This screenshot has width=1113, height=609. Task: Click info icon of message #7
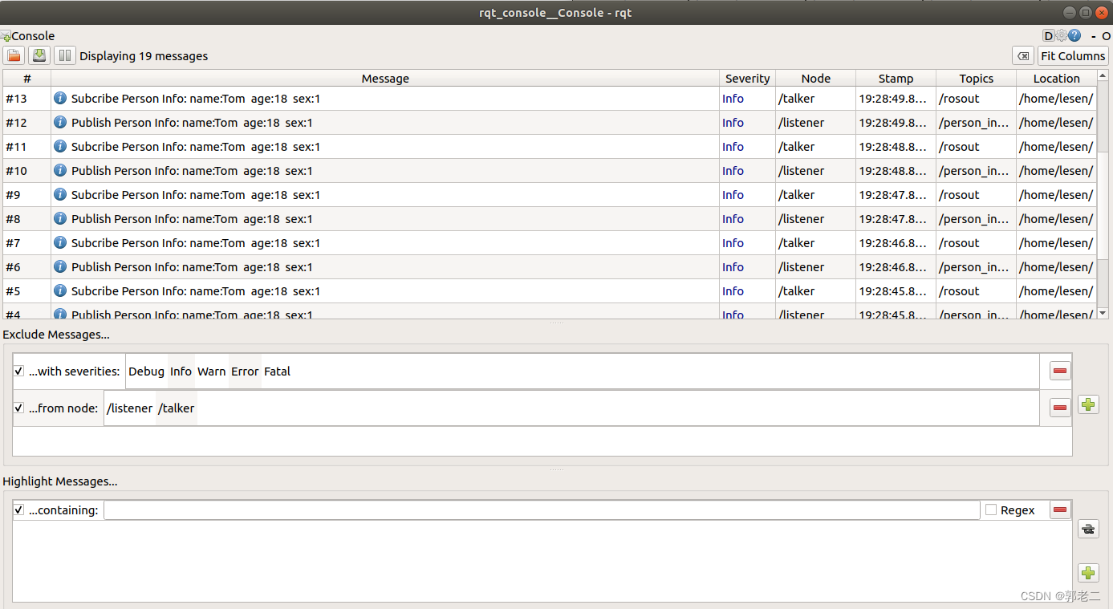60,243
